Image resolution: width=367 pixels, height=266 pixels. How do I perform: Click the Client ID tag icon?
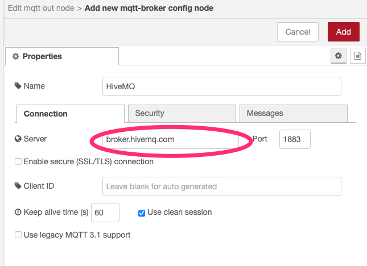click(x=18, y=186)
